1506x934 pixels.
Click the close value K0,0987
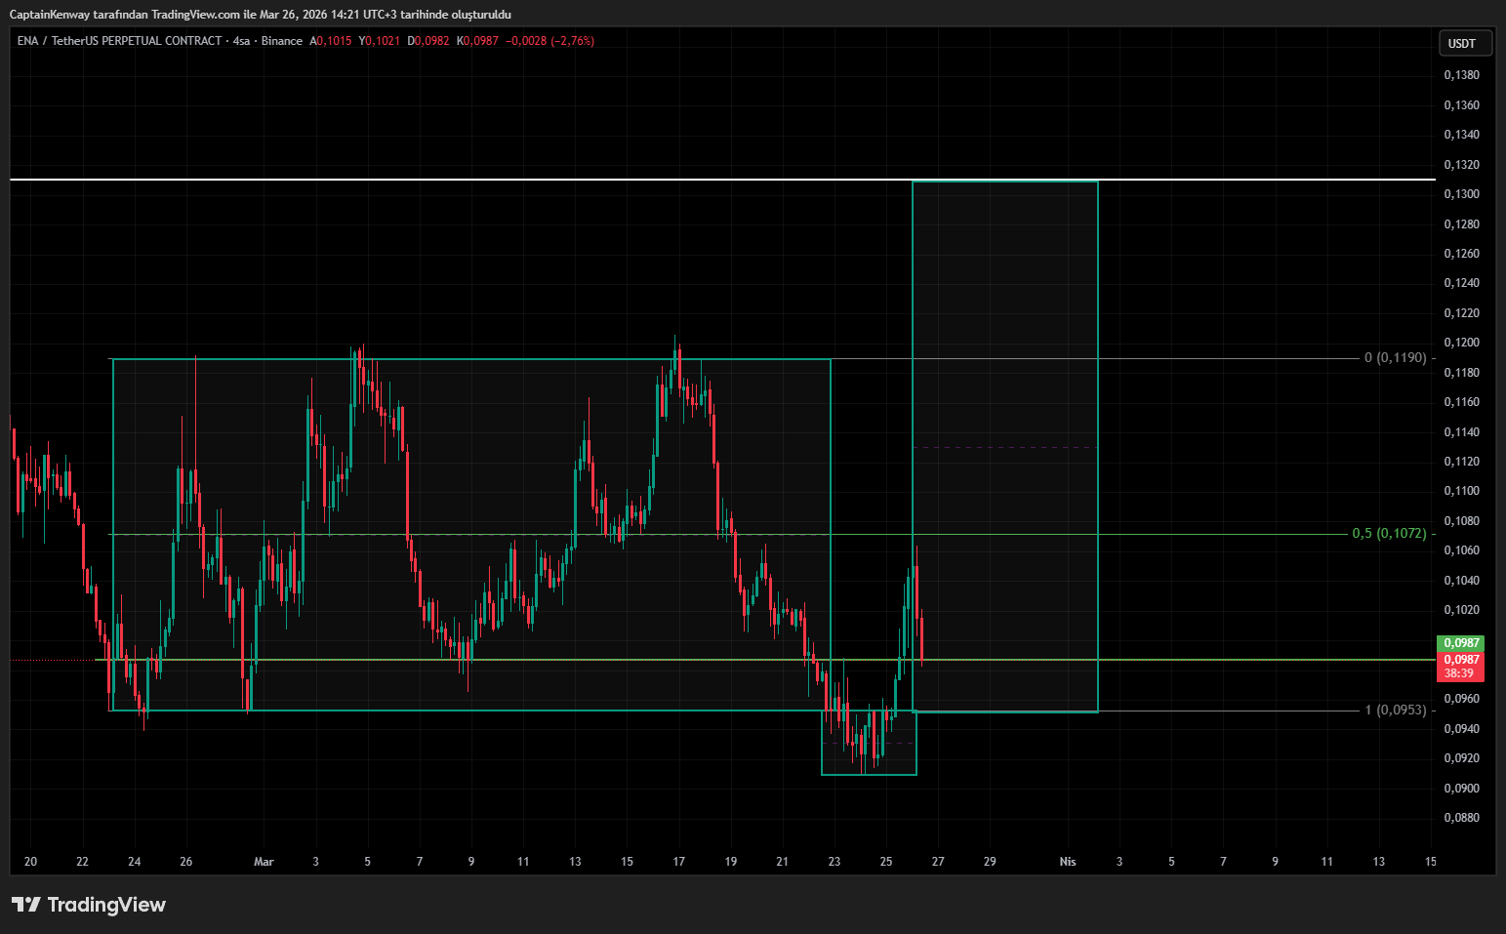click(x=477, y=41)
